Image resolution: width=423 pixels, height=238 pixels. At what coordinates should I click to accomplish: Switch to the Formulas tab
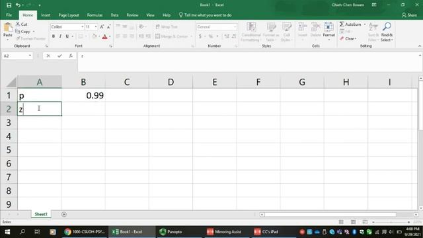95,15
